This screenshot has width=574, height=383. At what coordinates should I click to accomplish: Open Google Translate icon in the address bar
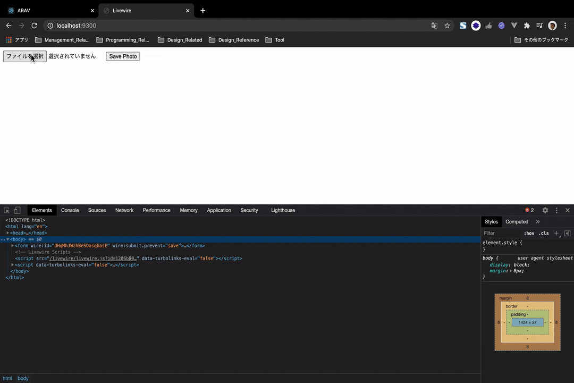click(x=434, y=26)
